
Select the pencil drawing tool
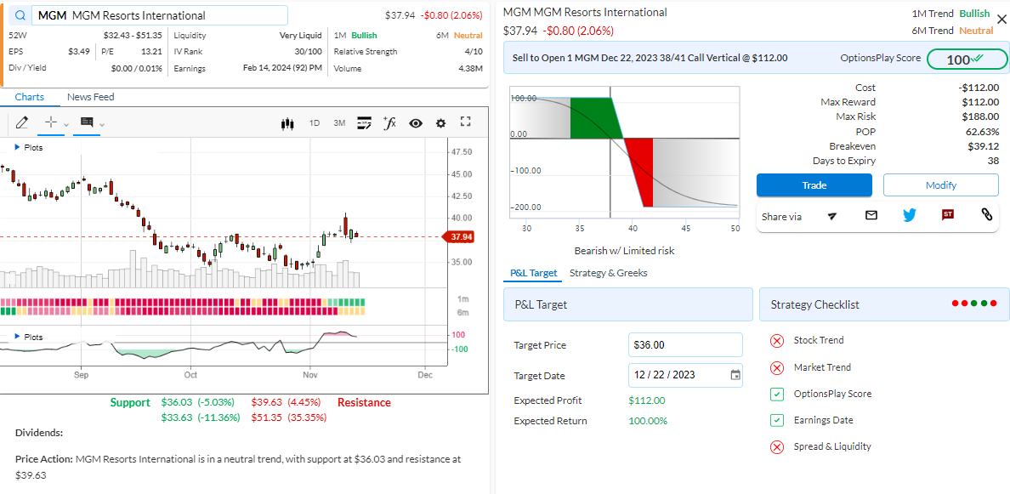coord(22,122)
